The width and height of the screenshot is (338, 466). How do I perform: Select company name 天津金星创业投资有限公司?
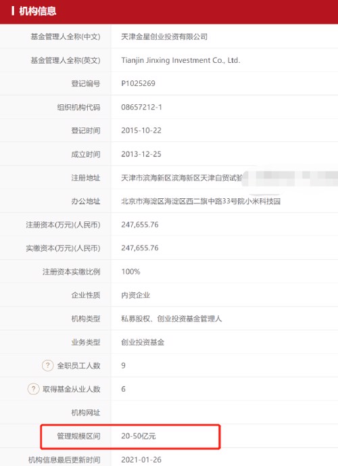click(164, 37)
